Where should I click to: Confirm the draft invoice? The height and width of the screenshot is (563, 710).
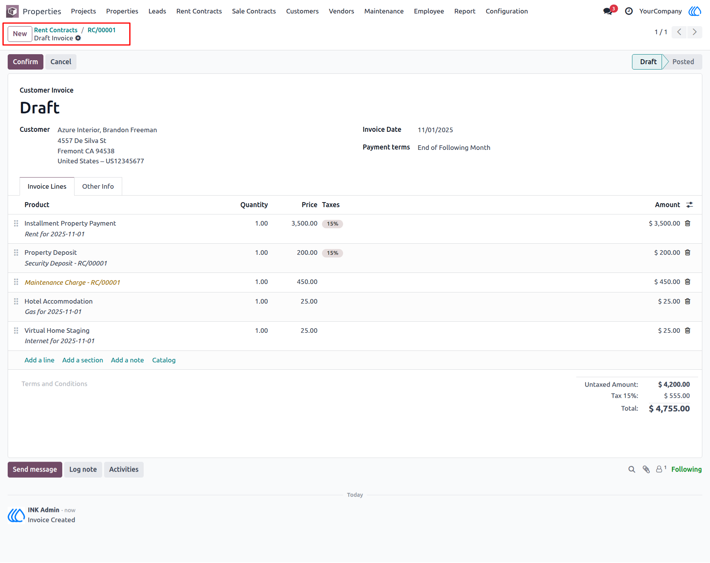(25, 62)
